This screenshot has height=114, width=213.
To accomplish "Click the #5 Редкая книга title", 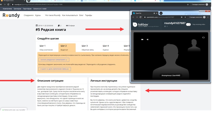I will point(51,30).
